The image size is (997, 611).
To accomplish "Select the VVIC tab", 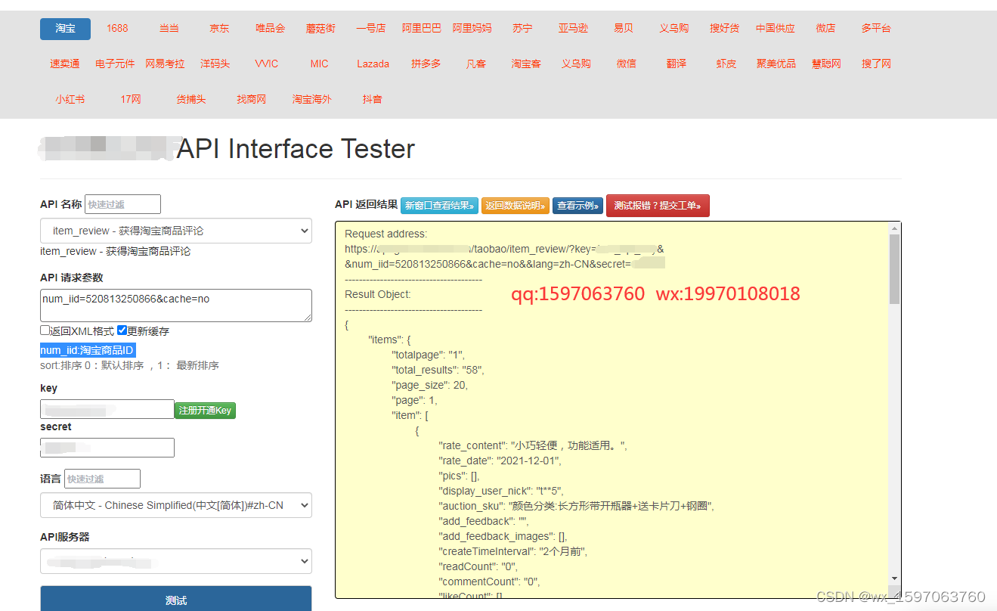I will [267, 64].
